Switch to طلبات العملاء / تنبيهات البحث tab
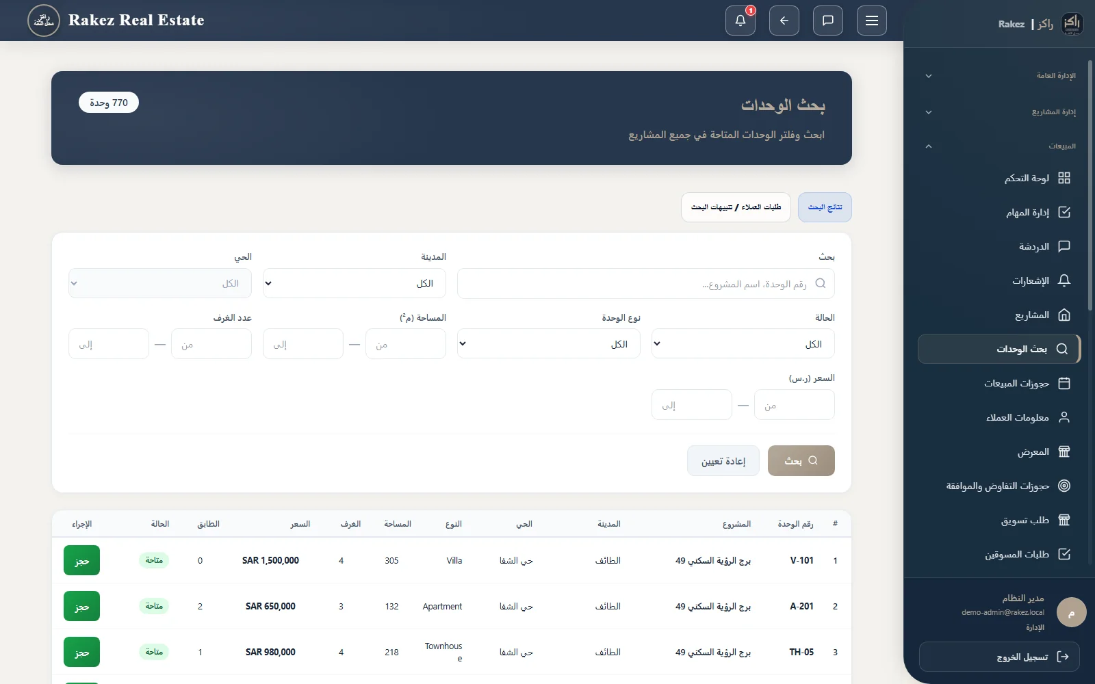 coord(736,207)
